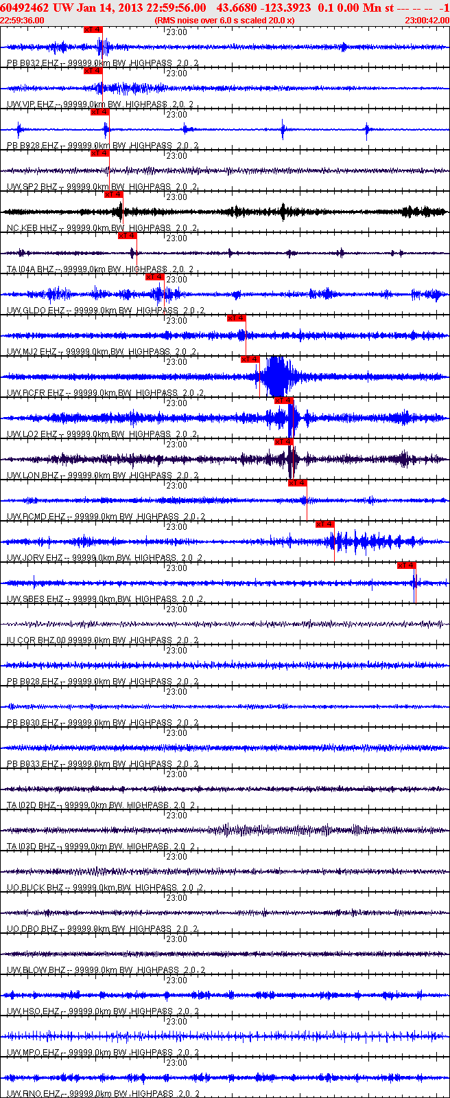Select the red pick marker on UW.VIP trace
Image resolution: width=450 pixels, height=1098 pixels.
(93, 71)
